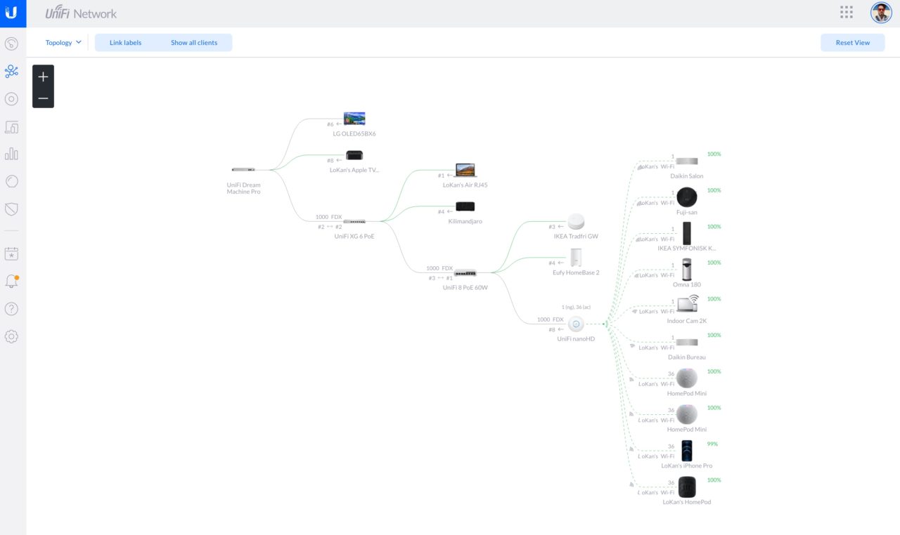Select the LoKan's HomePod node

pyautogui.click(x=687, y=487)
